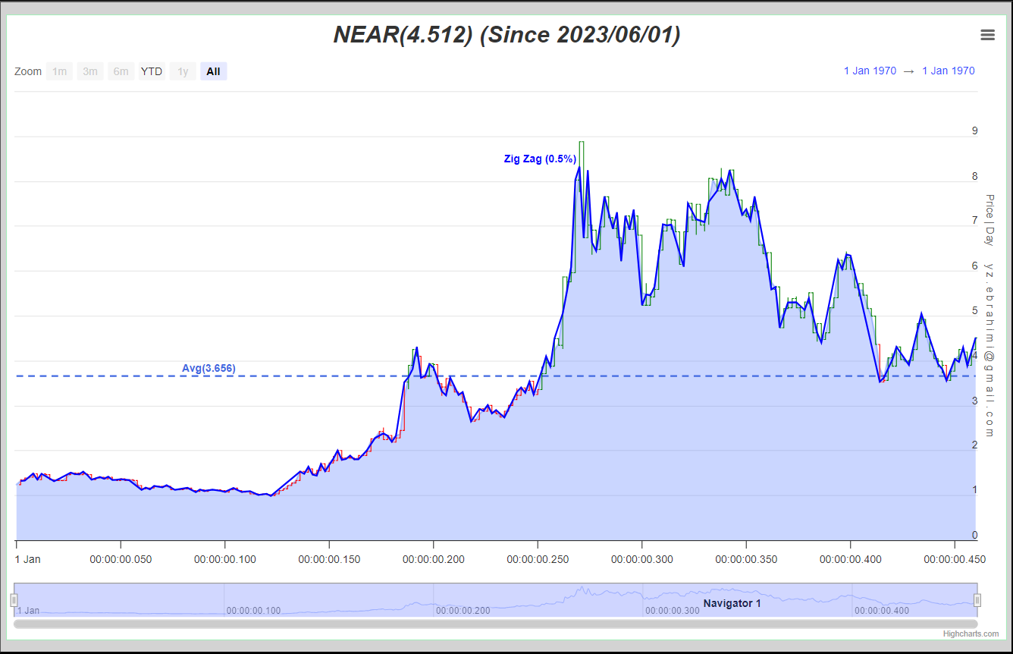Click the right navigator handle
Image resolution: width=1013 pixels, height=654 pixels.
coord(977,600)
